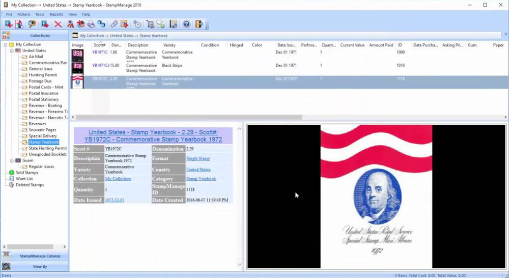This screenshot has height=278, width=509.
Task: Click the colorful pages report icon in toolbar
Action: pos(19,24)
